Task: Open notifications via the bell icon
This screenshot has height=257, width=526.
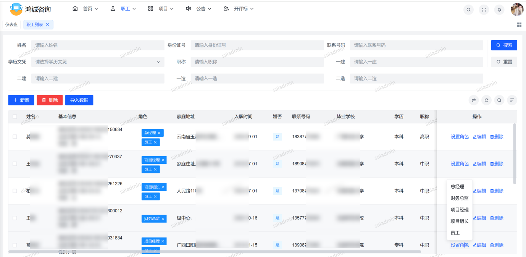Action: pos(499,10)
